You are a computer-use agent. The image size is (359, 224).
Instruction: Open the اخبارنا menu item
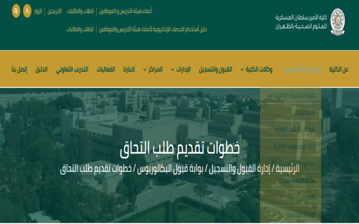129,69
